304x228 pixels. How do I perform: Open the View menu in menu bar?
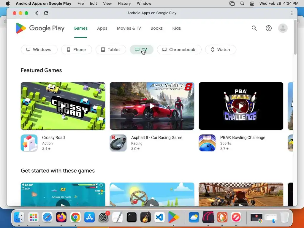click(107, 4)
